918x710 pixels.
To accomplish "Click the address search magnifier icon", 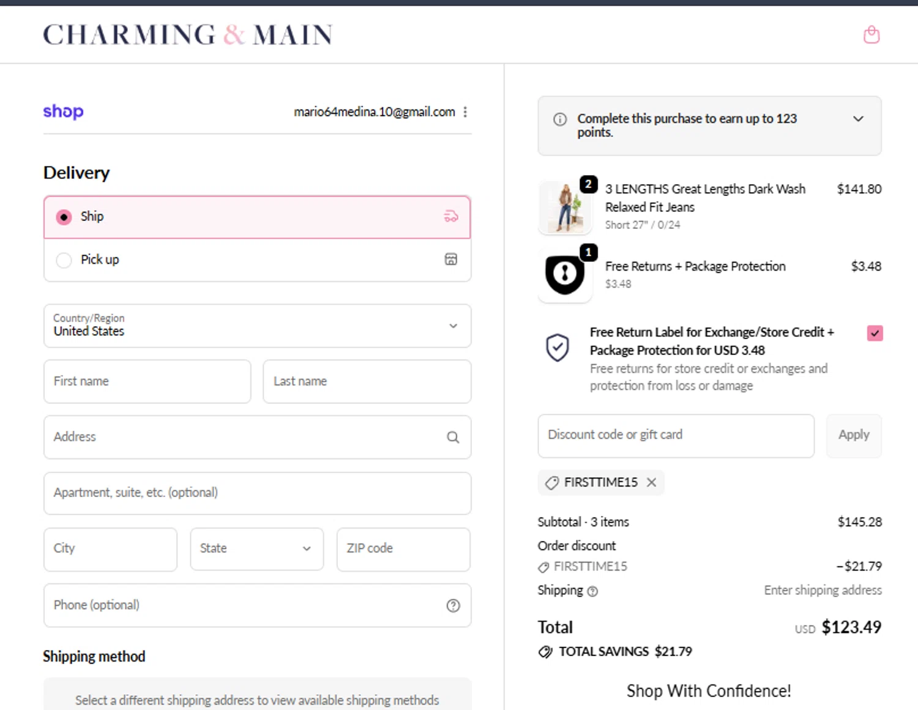I will (x=453, y=437).
